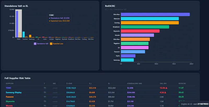Click the $32.21B V_I value
The image size is (209, 107).
pos(92,88)
